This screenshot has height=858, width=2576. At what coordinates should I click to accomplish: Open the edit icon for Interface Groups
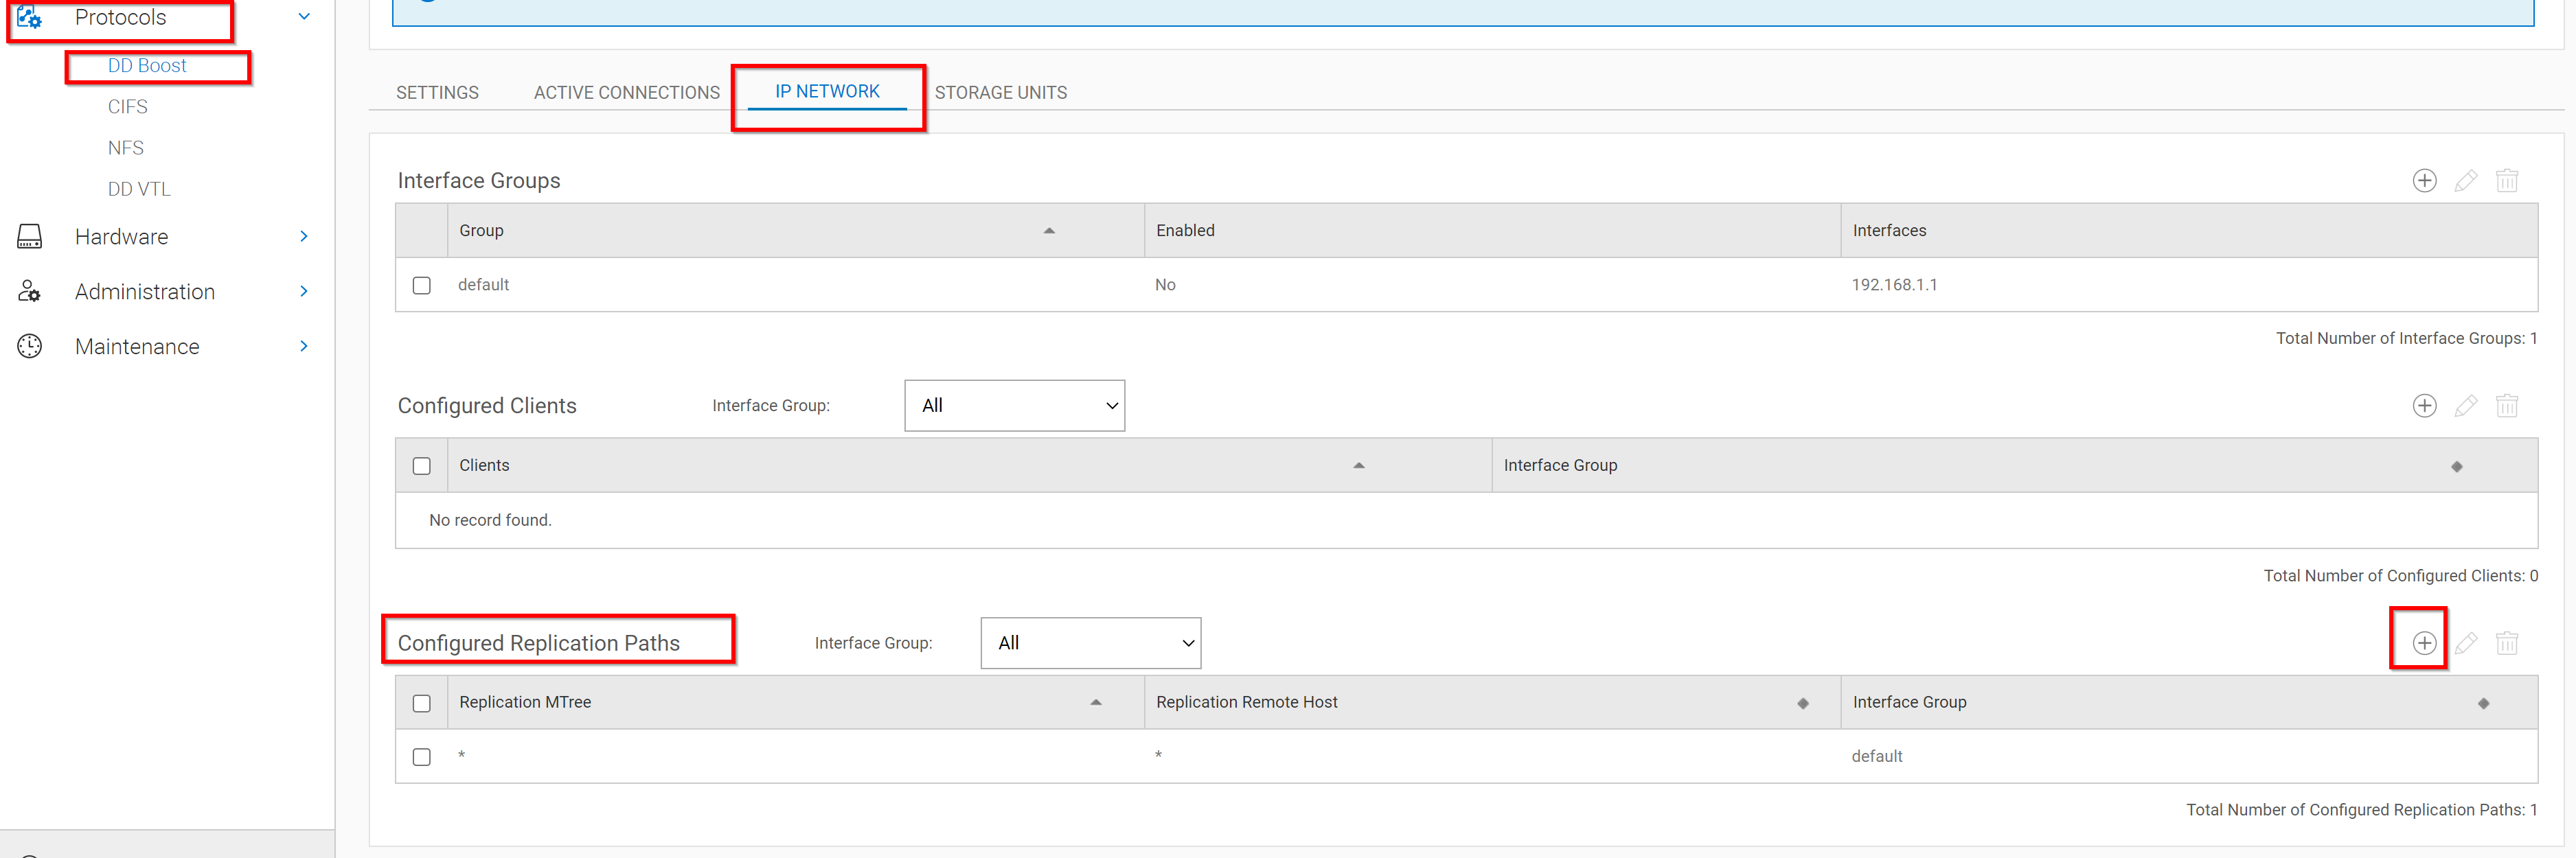click(x=2466, y=181)
